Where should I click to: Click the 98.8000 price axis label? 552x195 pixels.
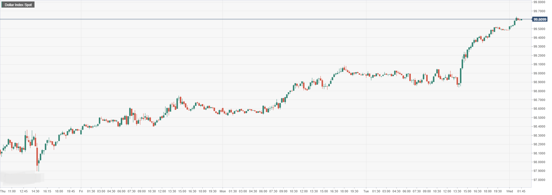539,91
